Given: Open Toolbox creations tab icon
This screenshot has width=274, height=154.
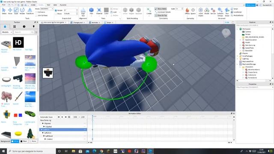Looking at the screenshot, I should (34, 27).
